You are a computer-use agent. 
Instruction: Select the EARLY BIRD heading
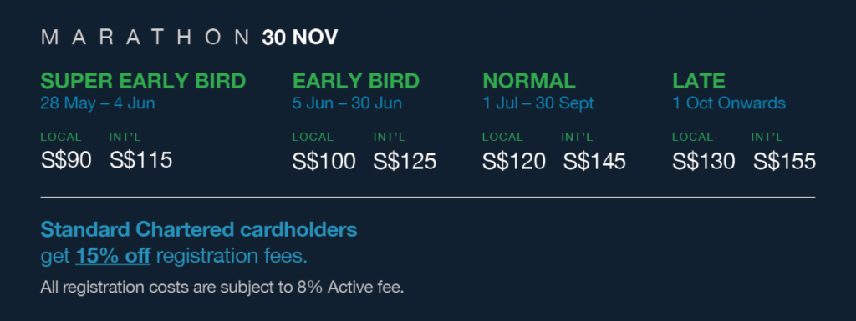tap(356, 81)
